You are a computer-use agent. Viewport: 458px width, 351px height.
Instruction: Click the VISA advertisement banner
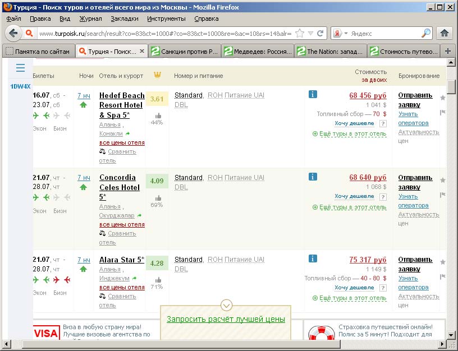click(x=45, y=332)
